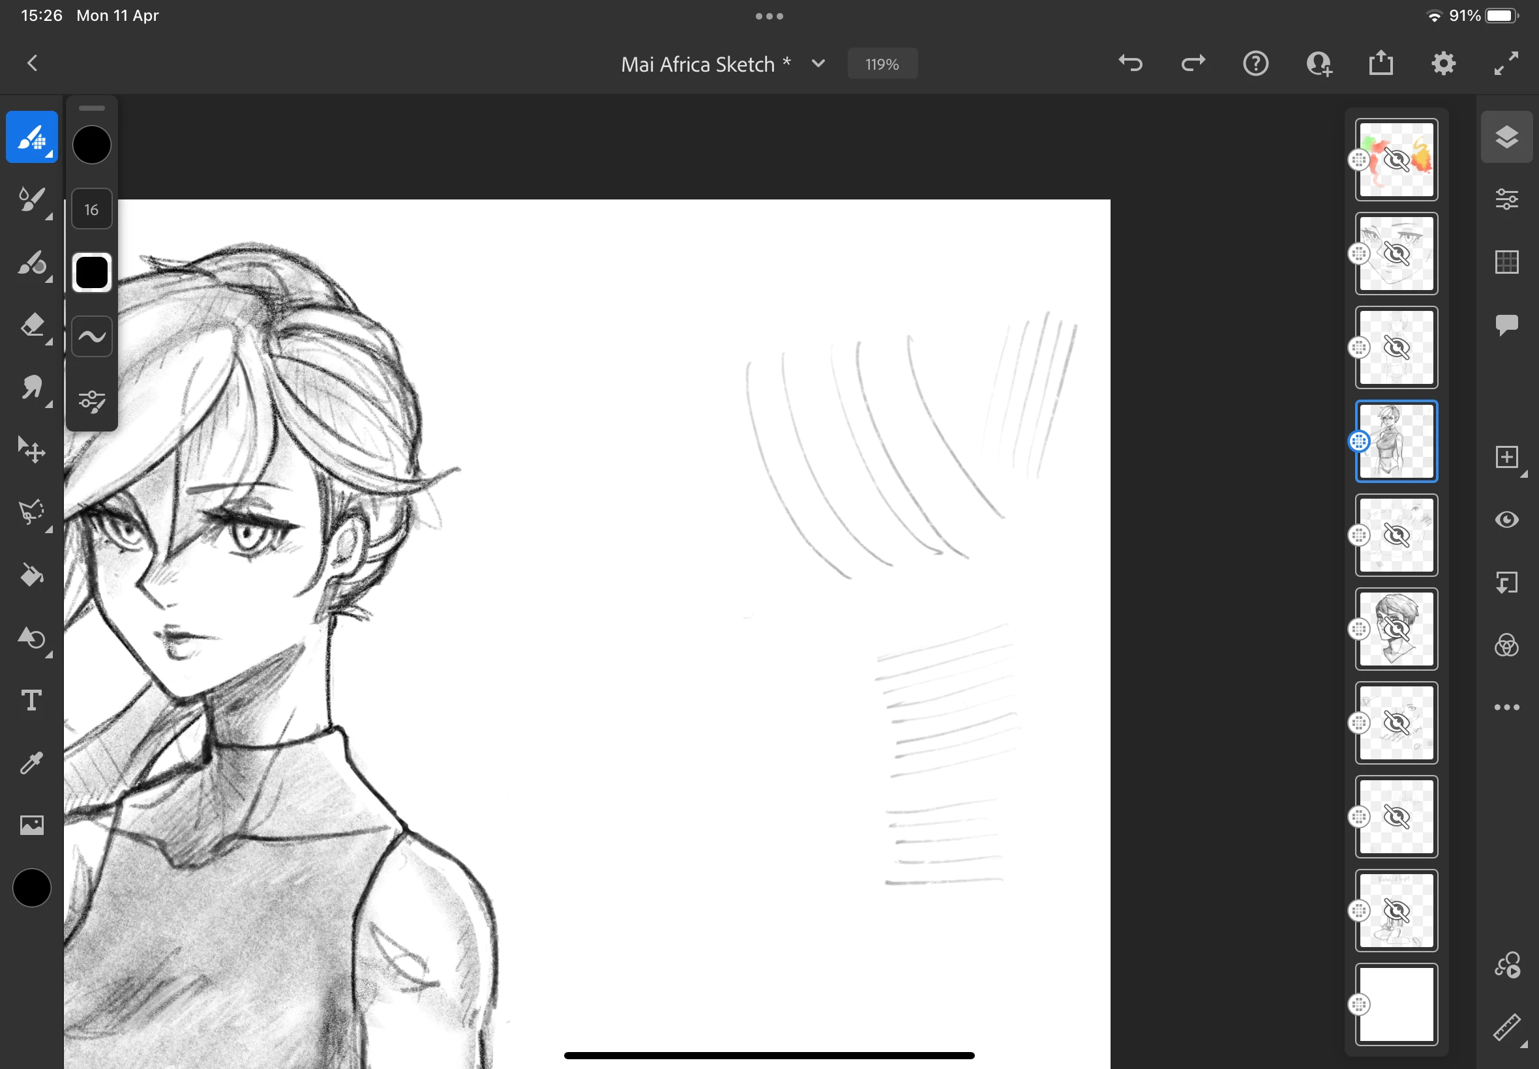Open the 119% zoom level dropdown
Screen dimensions: 1539x1069
click(882, 65)
